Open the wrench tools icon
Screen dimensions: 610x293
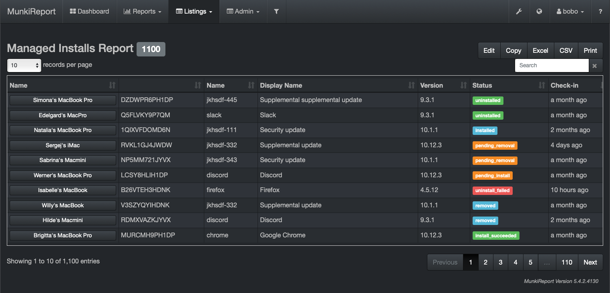point(519,11)
